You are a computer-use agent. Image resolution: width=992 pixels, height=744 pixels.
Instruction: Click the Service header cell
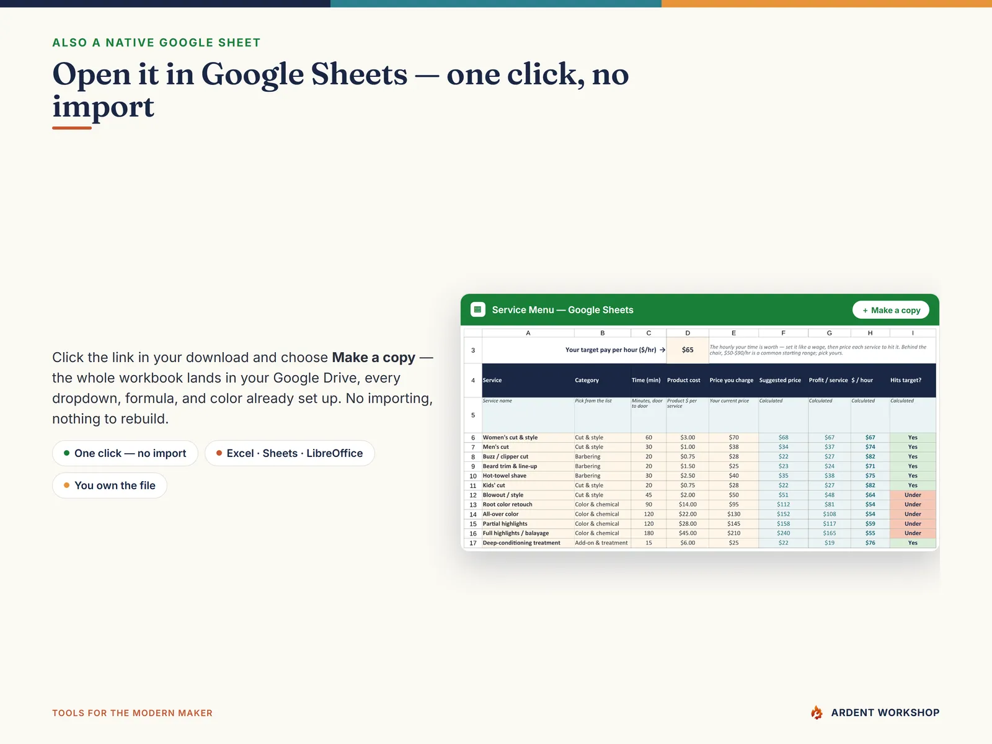pos(528,380)
